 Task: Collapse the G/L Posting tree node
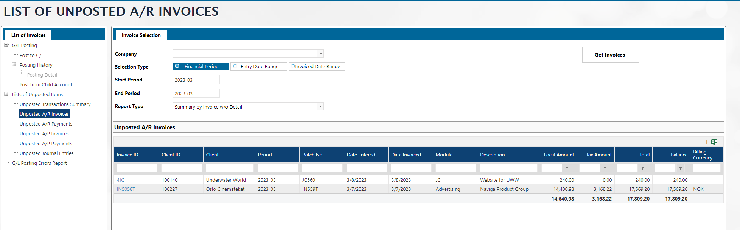pyautogui.click(x=6, y=45)
